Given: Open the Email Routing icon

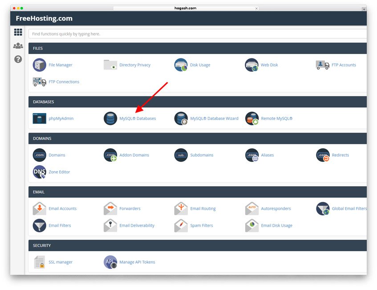Looking at the screenshot, I should tap(181, 208).
